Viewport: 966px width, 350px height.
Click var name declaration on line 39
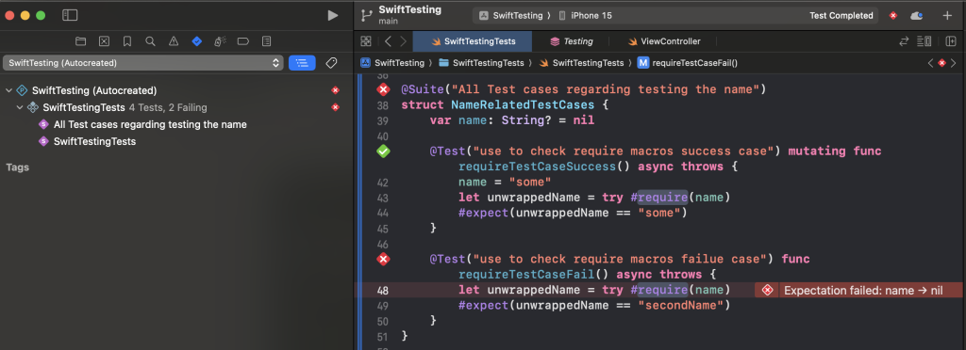[x=512, y=120]
